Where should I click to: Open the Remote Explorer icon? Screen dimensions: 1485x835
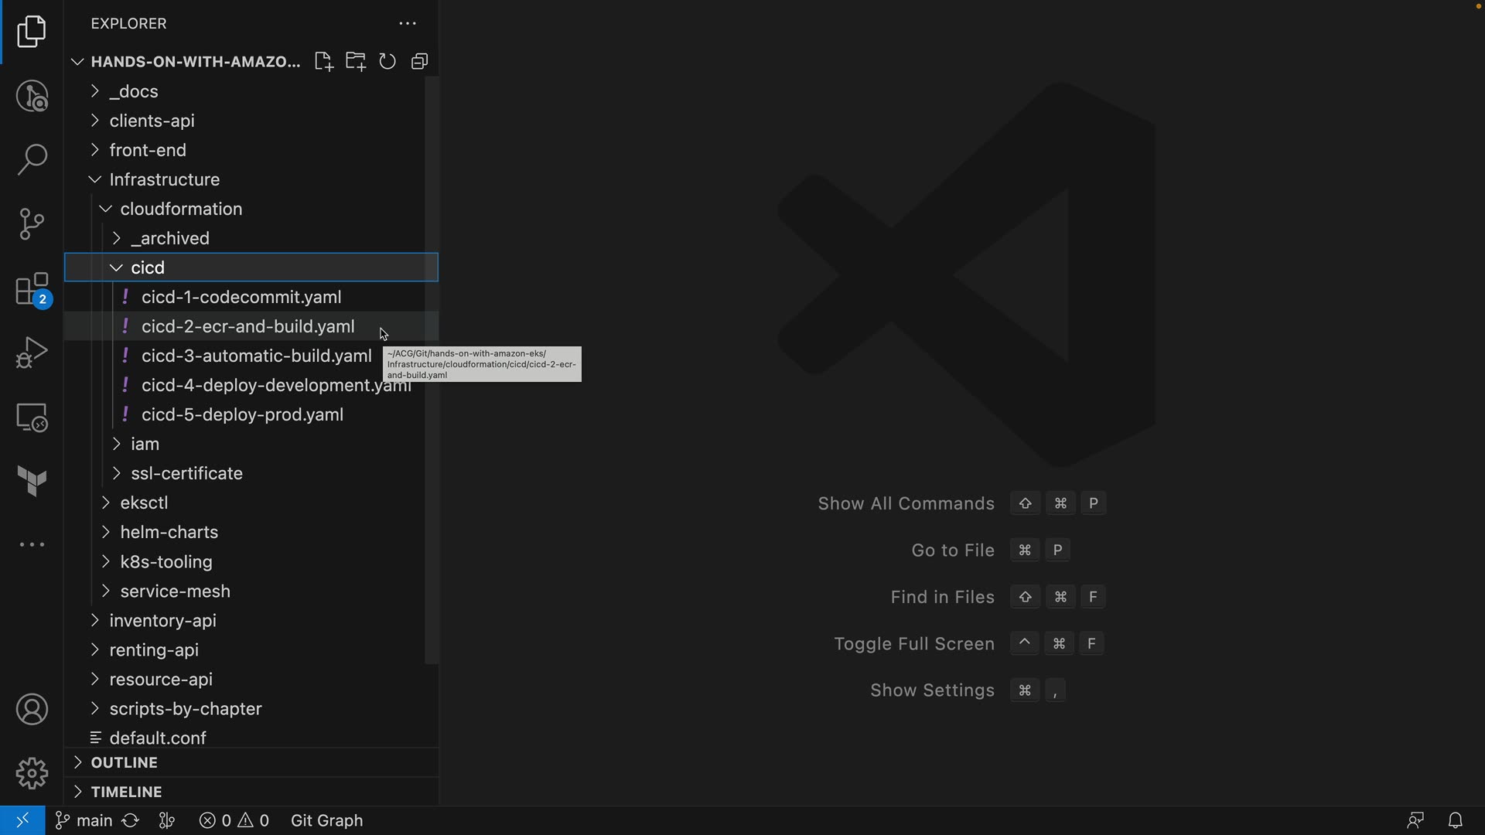32,417
